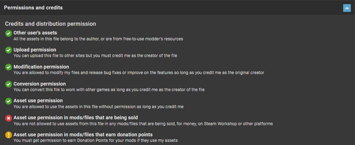355x145 pixels.
Task: Click the donation points asset permission heading
Action: coord(83,135)
